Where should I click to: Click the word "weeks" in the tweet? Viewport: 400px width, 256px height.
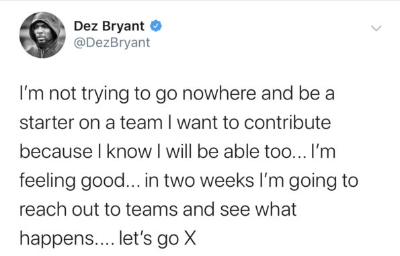(227, 181)
